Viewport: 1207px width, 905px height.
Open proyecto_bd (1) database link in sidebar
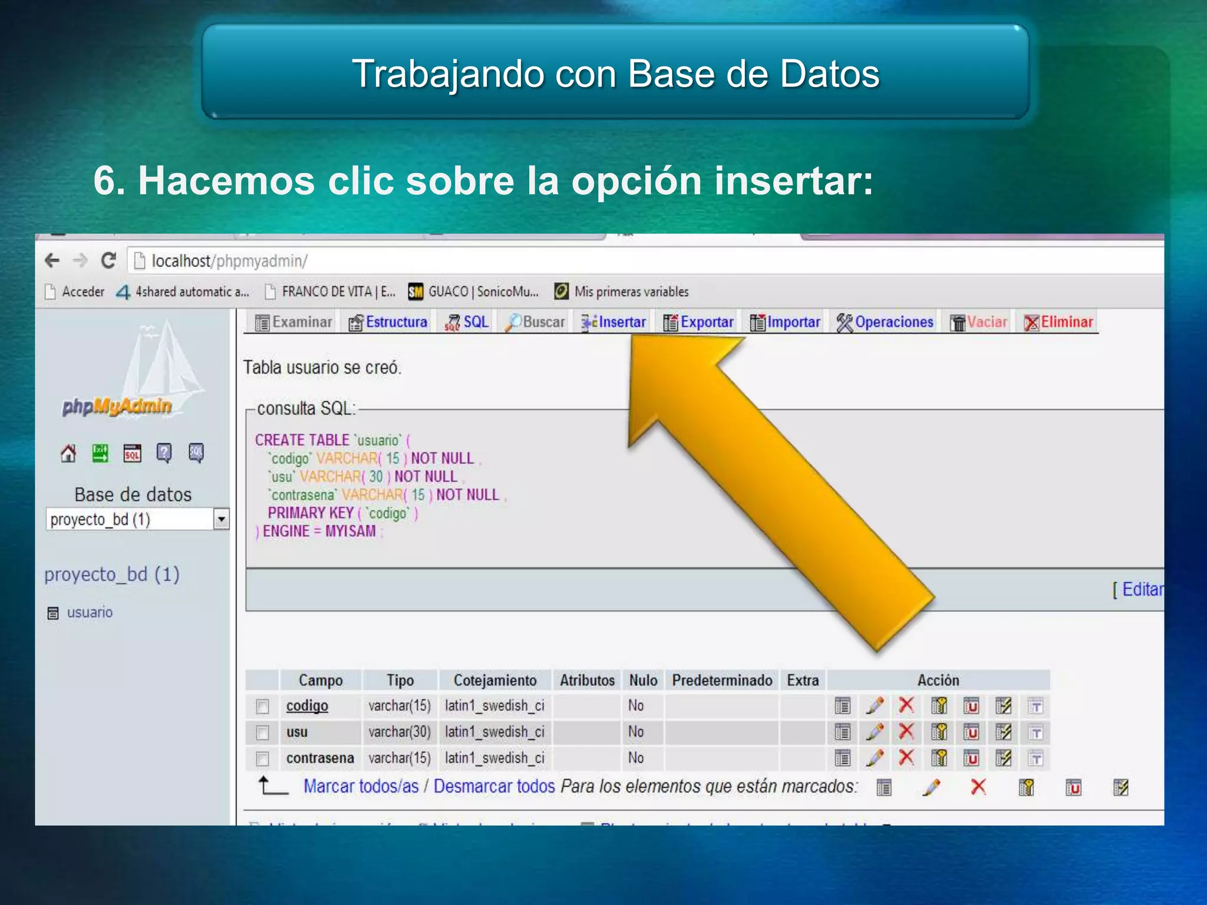coord(112,574)
